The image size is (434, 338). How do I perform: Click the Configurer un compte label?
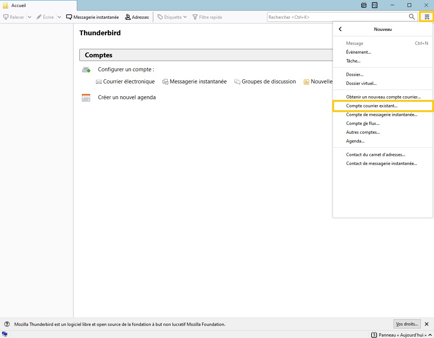click(x=126, y=69)
